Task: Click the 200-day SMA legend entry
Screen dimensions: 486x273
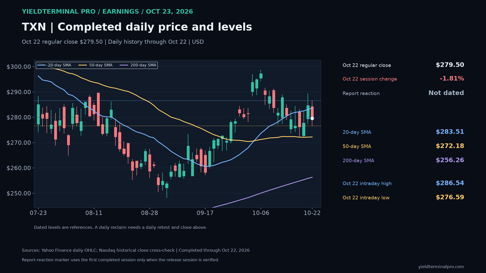Action: (138, 65)
